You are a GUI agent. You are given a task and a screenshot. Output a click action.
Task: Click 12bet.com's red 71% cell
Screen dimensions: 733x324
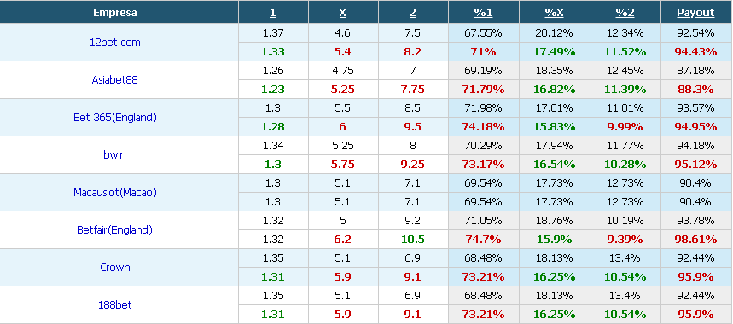click(x=483, y=52)
